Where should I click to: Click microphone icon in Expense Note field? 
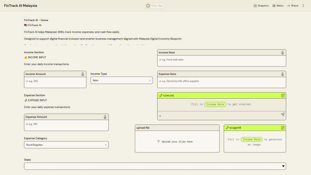(282, 74)
